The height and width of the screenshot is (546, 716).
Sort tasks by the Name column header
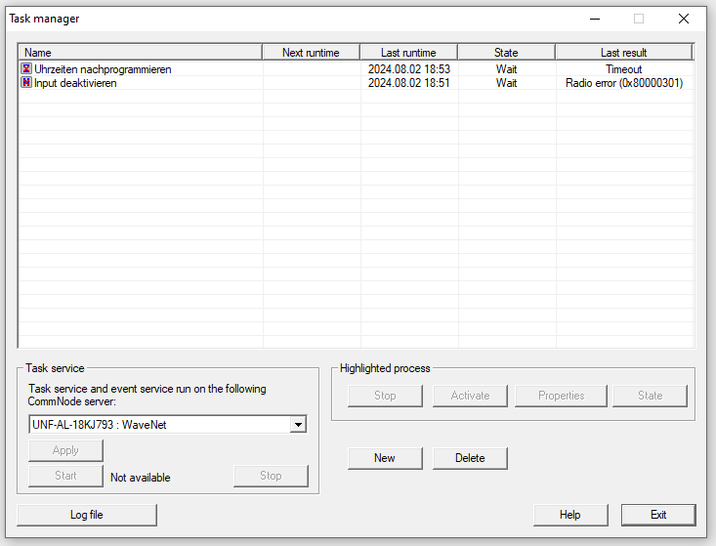140,53
